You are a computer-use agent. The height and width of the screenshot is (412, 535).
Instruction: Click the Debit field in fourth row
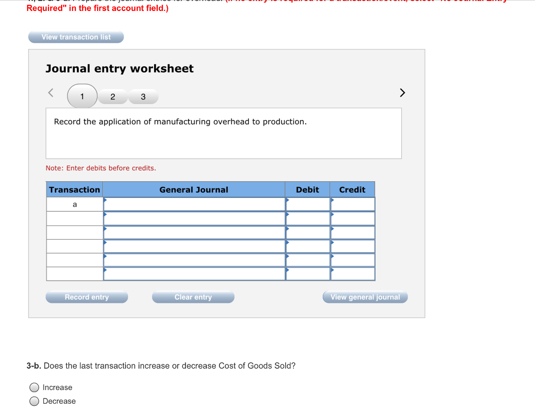(x=308, y=246)
